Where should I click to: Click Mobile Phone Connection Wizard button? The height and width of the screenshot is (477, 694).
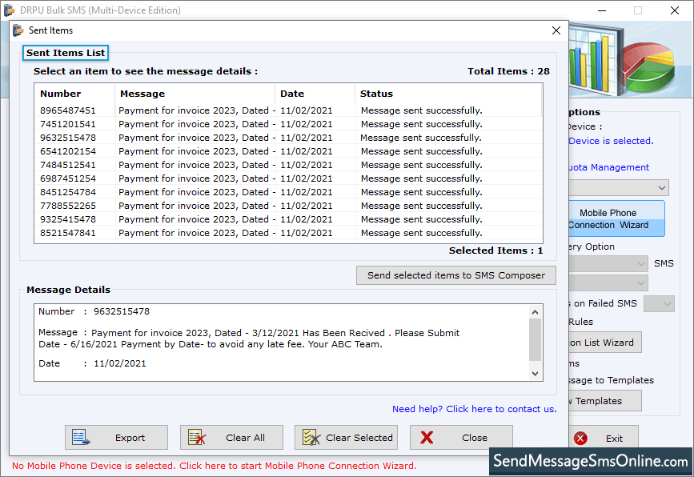coord(616,218)
